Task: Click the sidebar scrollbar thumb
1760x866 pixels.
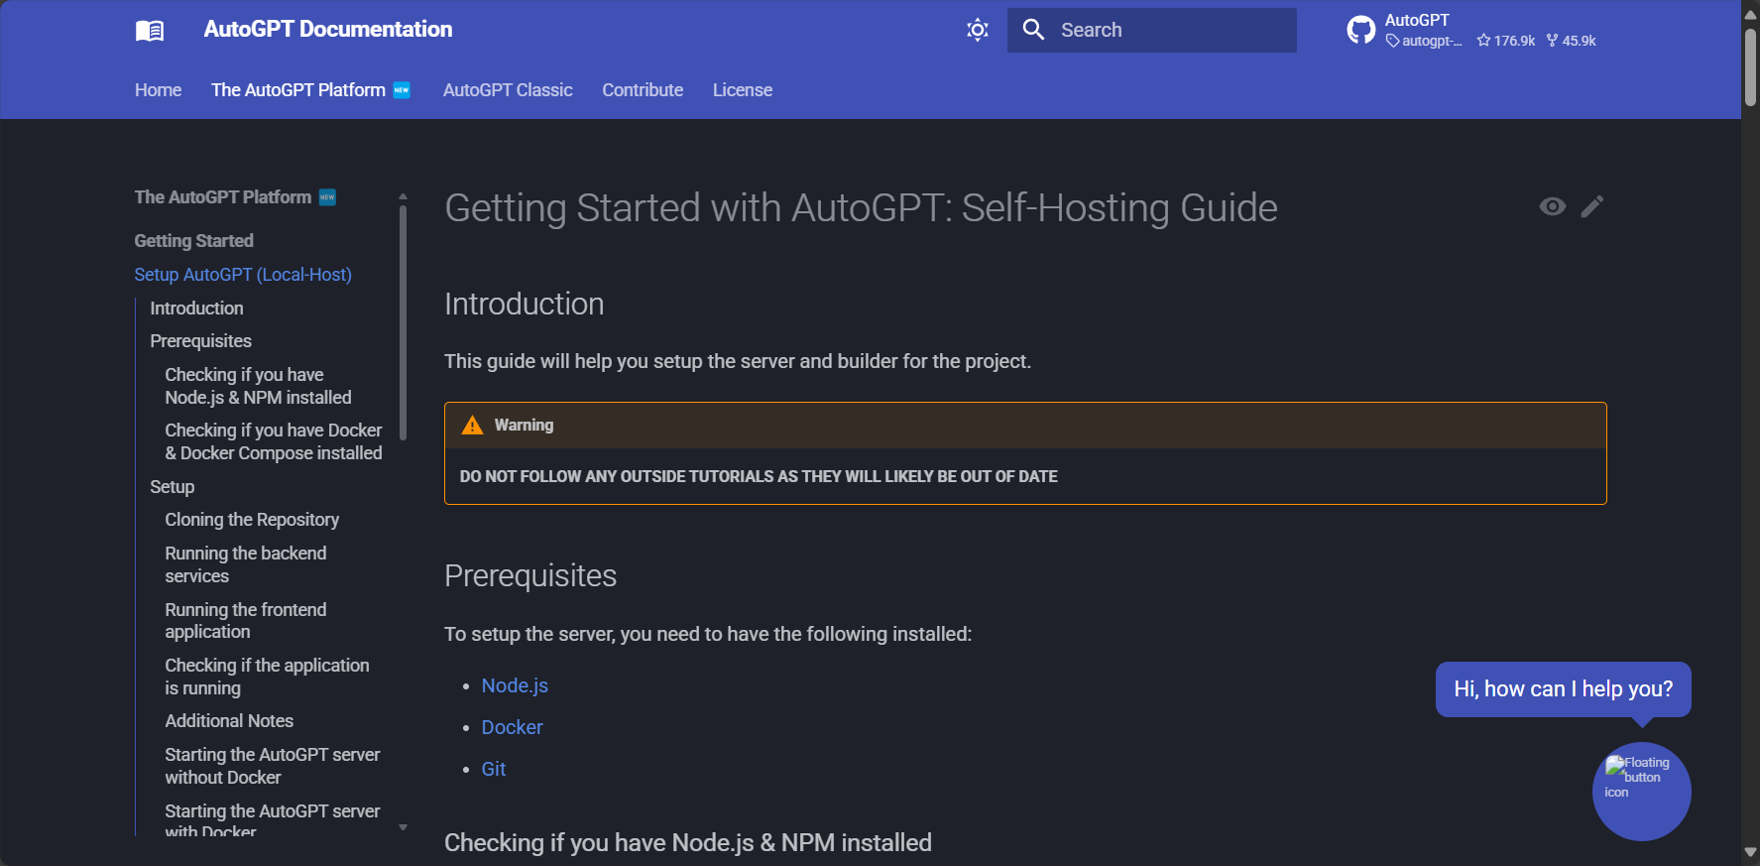Action: tap(403, 322)
